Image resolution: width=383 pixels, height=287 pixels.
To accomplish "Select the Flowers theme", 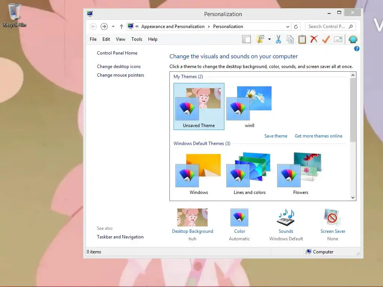I will coord(300,173).
